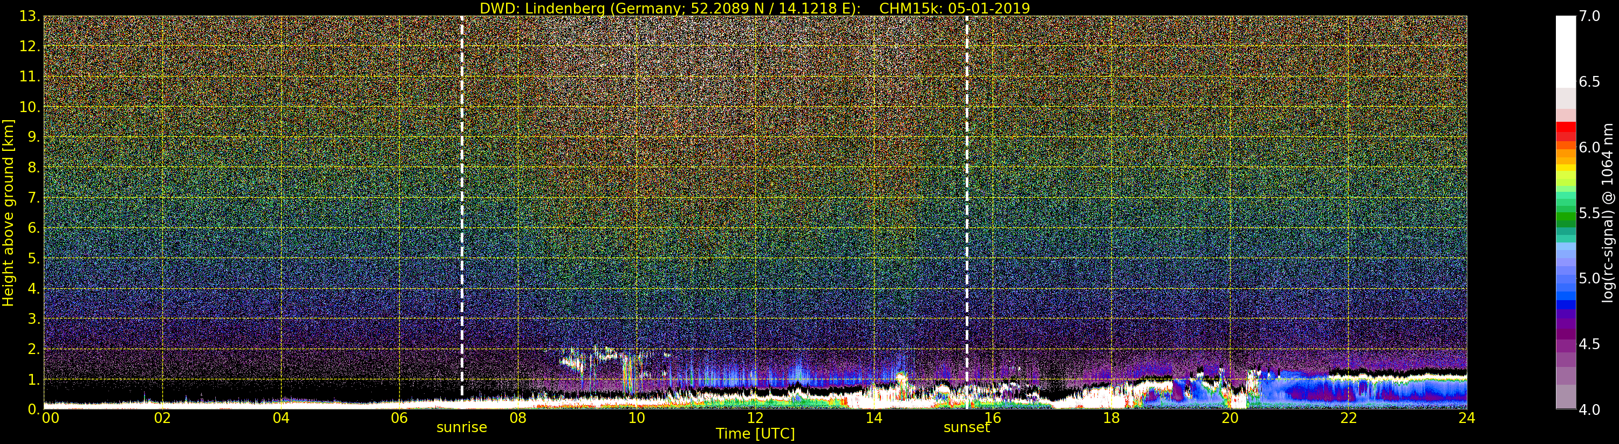
Task: Click the '04' time axis tick label
Action: pos(281,418)
